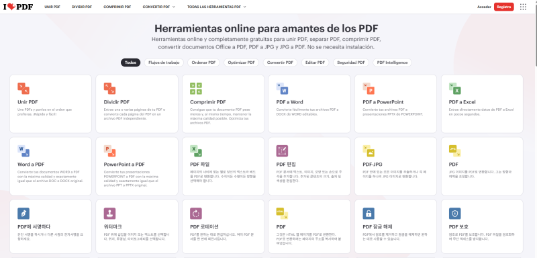This screenshot has width=537, height=258.
Task: Open the Comprimir PDF tool icon
Action: point(196,89)
